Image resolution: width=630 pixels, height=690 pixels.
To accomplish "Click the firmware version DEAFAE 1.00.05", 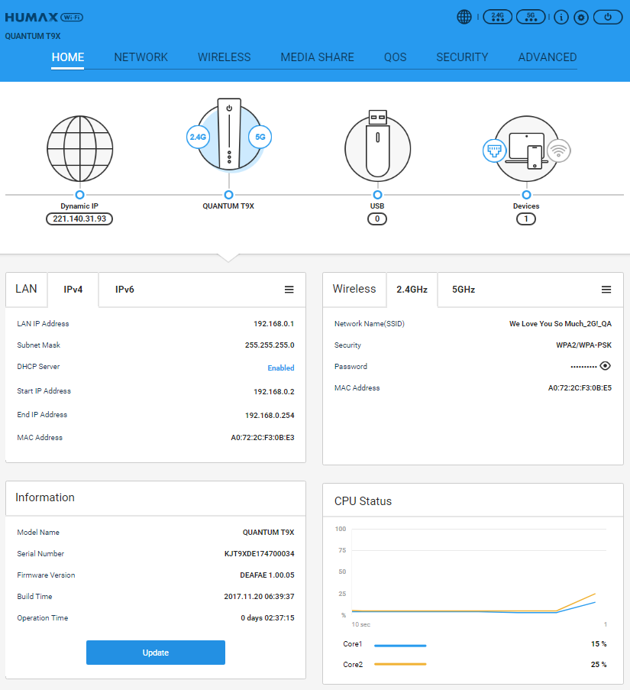I will point(267,575).
